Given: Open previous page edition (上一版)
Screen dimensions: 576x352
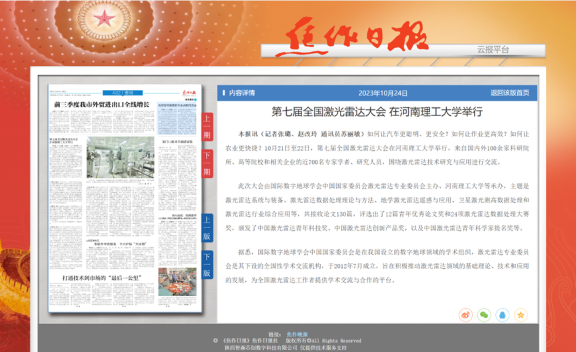Looking at the screenshot, I should 207,228.
